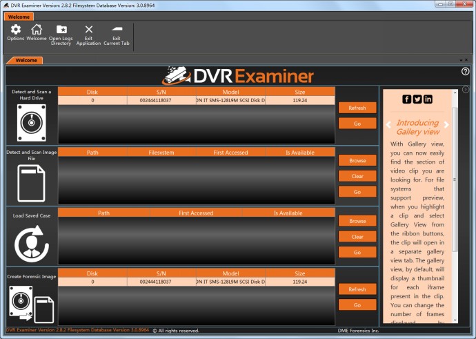The image size is (476, 339).
Task: Click Refresh in Detect and Scan Hard Drive
Action: click(x=357, y=108)
